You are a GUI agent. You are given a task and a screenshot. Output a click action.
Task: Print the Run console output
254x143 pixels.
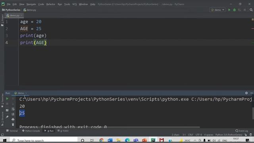click(x=13, y=120)
